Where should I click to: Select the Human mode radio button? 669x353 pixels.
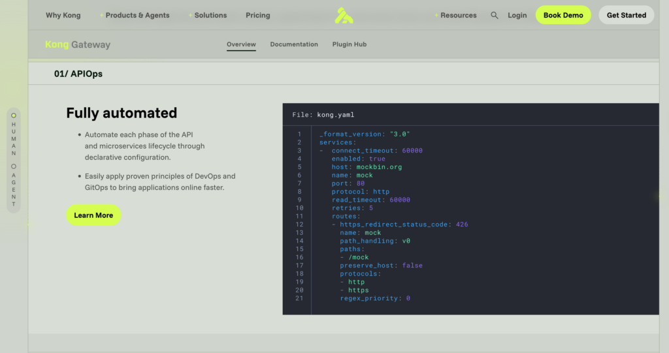14,115
